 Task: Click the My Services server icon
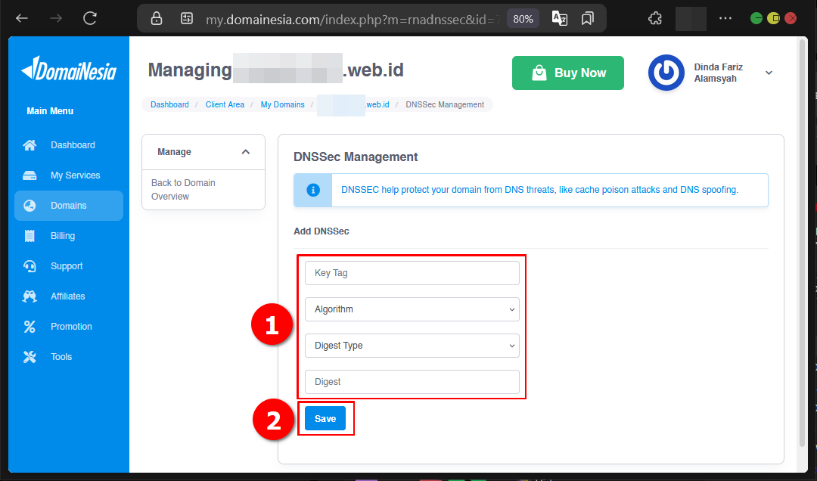point(30,175)
